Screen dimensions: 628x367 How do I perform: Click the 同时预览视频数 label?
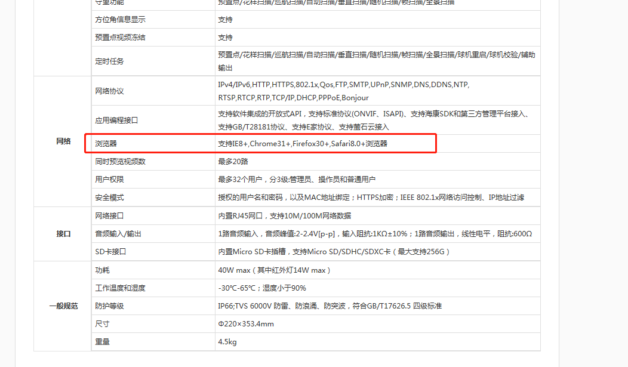tap(120, 162)
